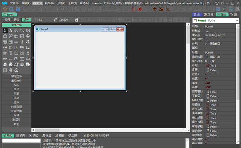
Task: Toggle the 可用 True checkbox
Action: 207,66
